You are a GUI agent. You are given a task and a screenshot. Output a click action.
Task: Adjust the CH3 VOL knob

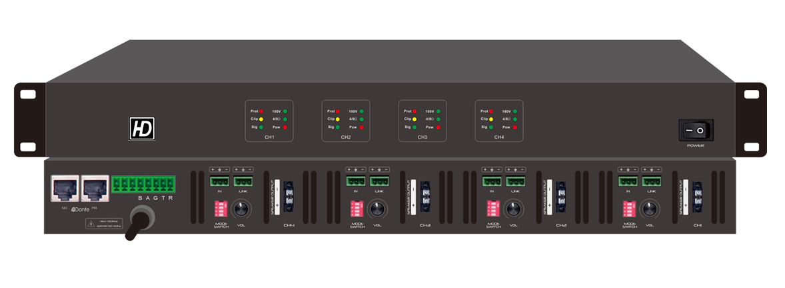point(378,210)
